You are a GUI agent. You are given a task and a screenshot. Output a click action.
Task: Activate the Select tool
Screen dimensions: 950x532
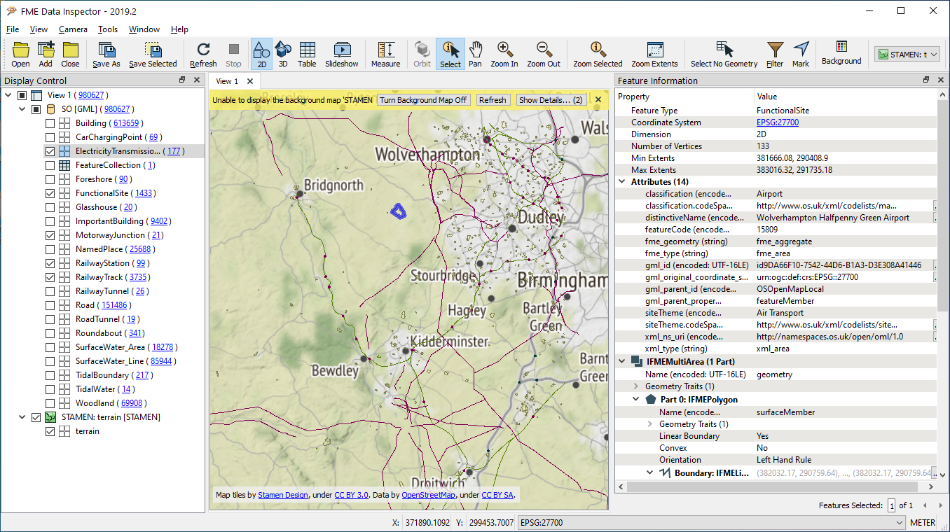[450, 55]
